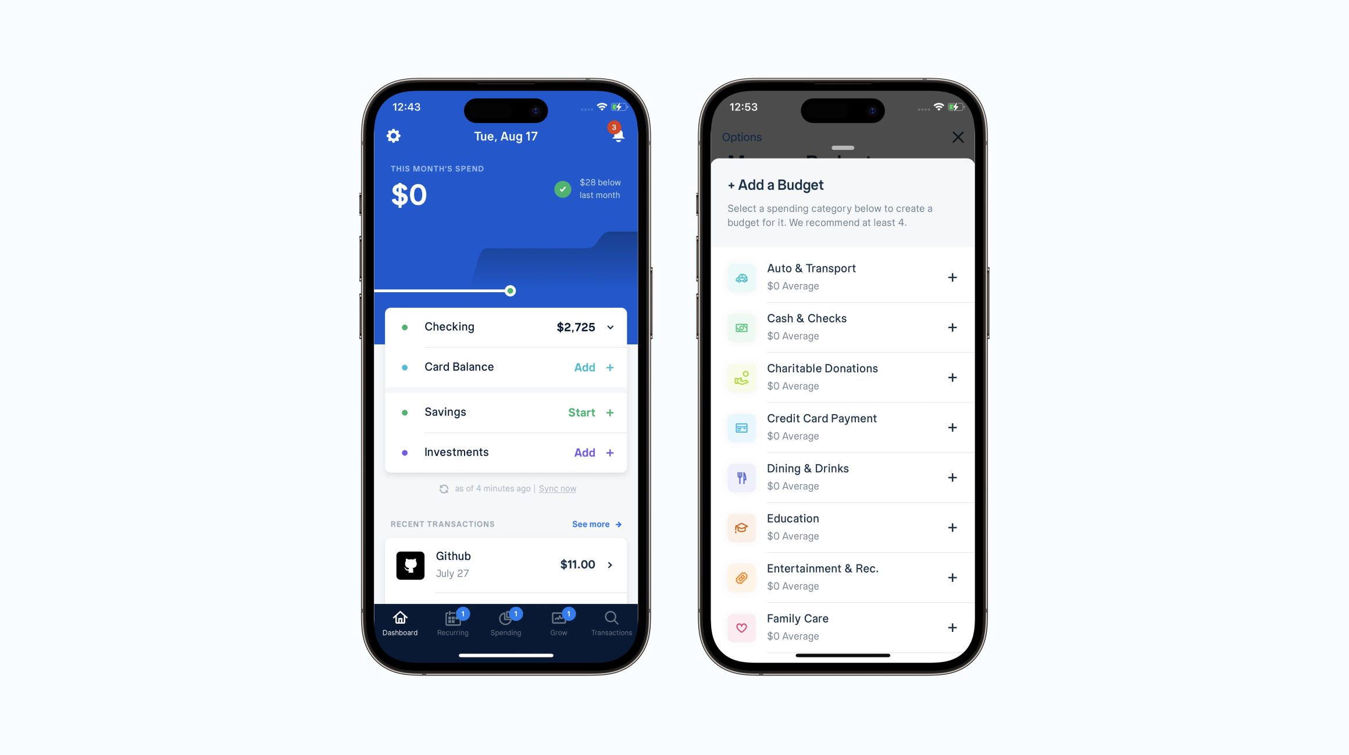Viewport: 1349px width, 755px height.
Task: Tap the Dashboard home icon
Action: pyautogui.click(x=401, y=618)
